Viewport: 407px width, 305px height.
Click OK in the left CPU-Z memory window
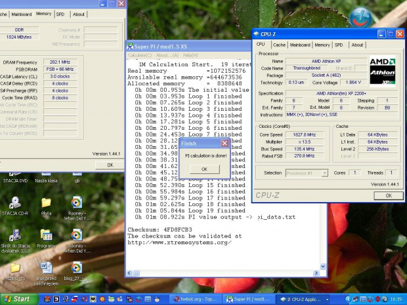click(x=110, y=165)
